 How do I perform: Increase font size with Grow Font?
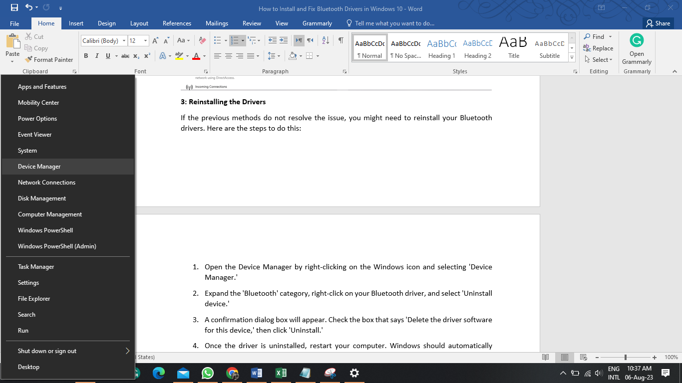(x=155, y=40)
